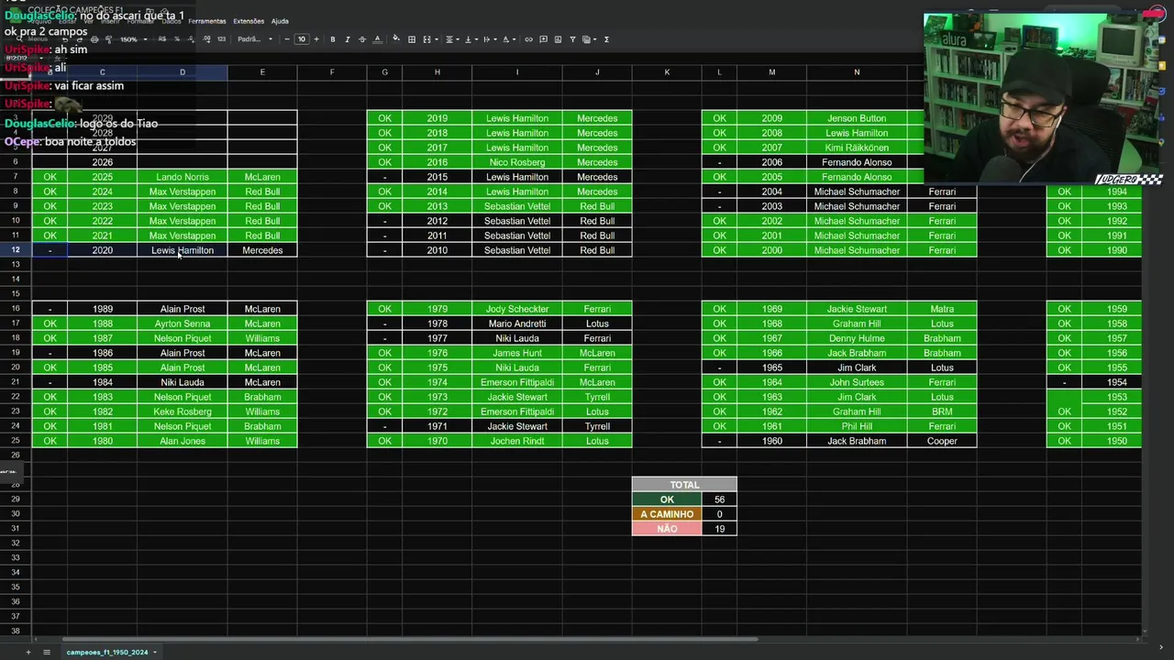1174x660 pixels.
Task: Open the Extensões menu
Action: 249,21
